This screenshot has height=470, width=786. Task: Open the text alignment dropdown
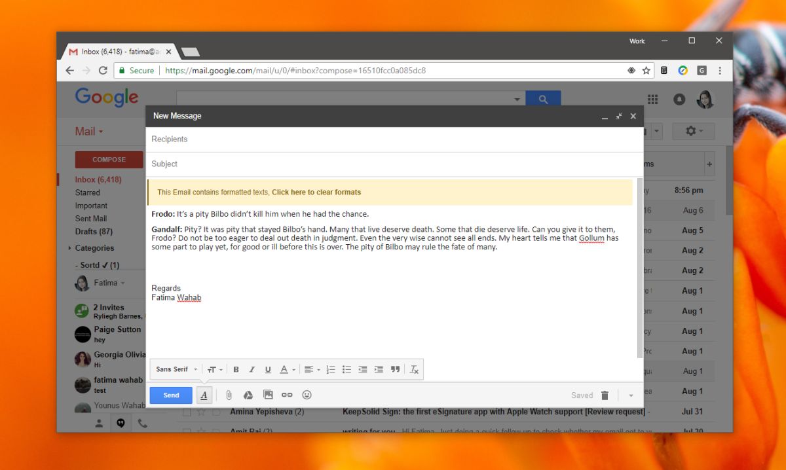click(x=312, y=370)
